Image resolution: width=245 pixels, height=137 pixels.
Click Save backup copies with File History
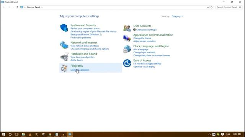(x=93, y=32)
